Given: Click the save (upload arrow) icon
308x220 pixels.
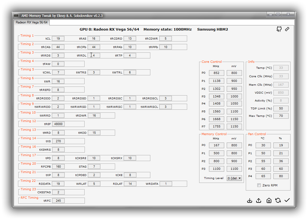Looking at the screenshot, I should (259, 200).
